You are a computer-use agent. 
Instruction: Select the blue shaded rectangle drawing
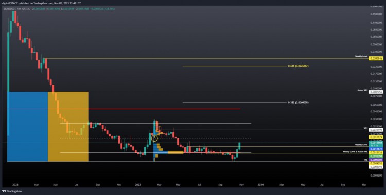28,127
